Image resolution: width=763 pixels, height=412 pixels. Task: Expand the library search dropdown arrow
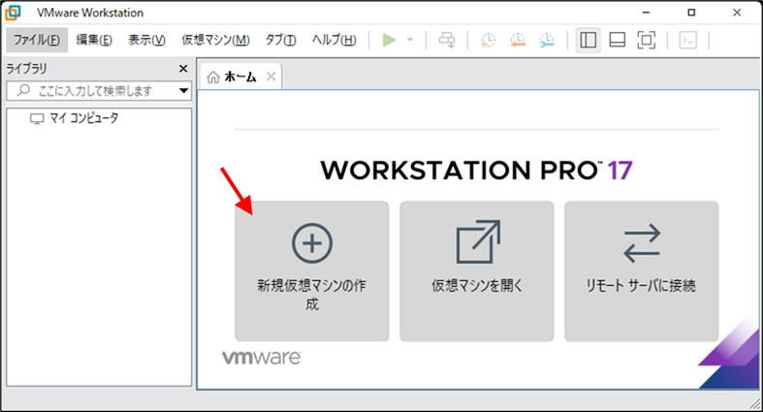[x=183, y=90]
